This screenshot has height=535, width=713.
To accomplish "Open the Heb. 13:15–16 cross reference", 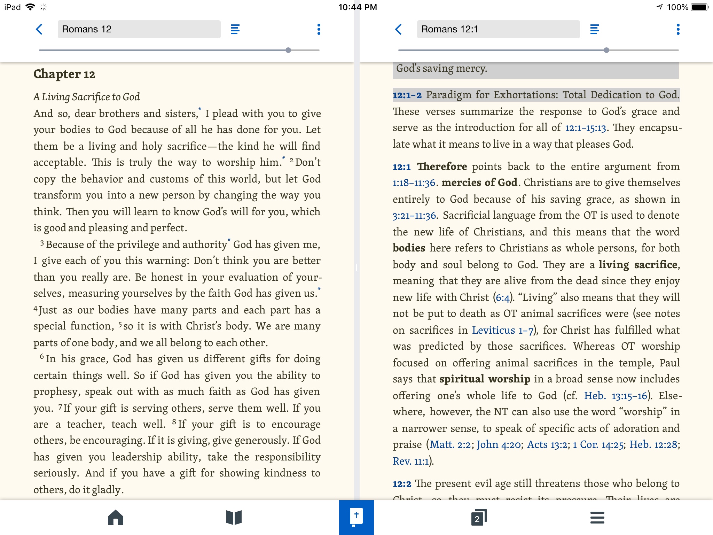I will 615,396.
